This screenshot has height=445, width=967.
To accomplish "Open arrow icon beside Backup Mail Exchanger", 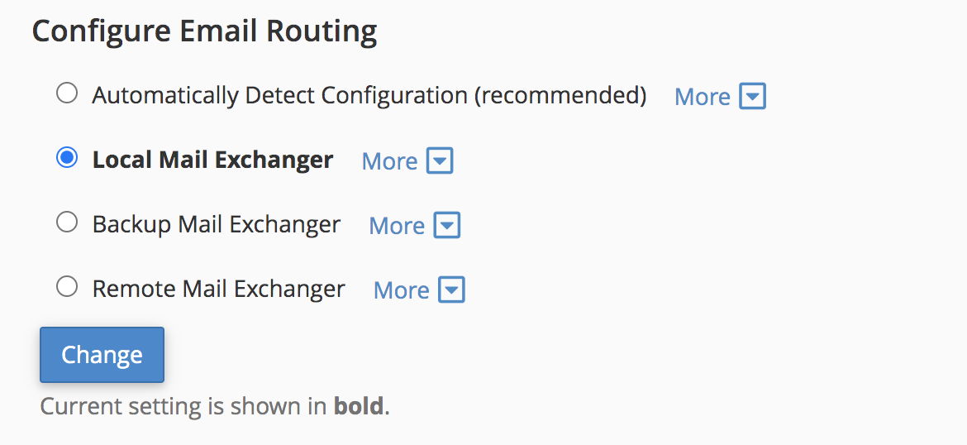I will (x=447, y=225).
